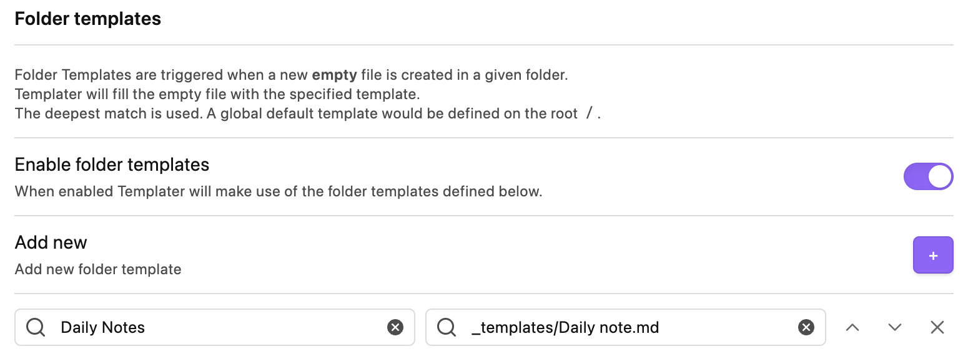Move the Daily Notes template up
Screen dimensions: 973x364
point(852,327)
